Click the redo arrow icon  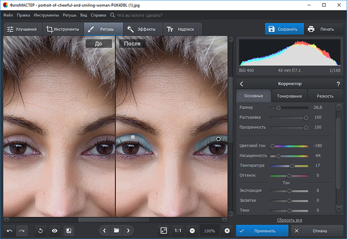[x=22, y=231]
